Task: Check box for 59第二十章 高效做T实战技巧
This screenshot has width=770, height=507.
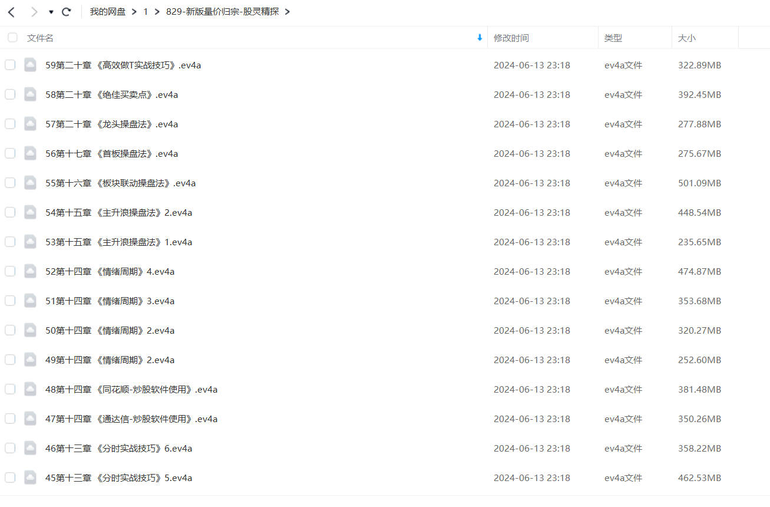Action: click(10, 65)
